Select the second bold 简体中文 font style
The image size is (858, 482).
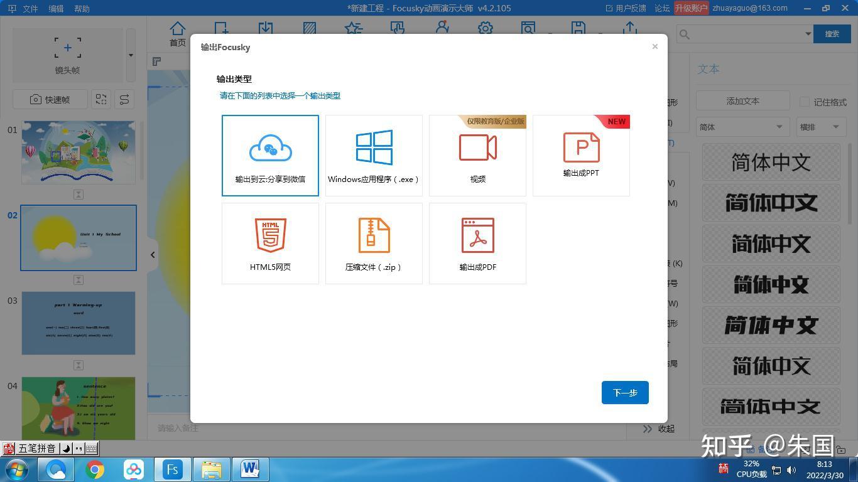(771, 203)
